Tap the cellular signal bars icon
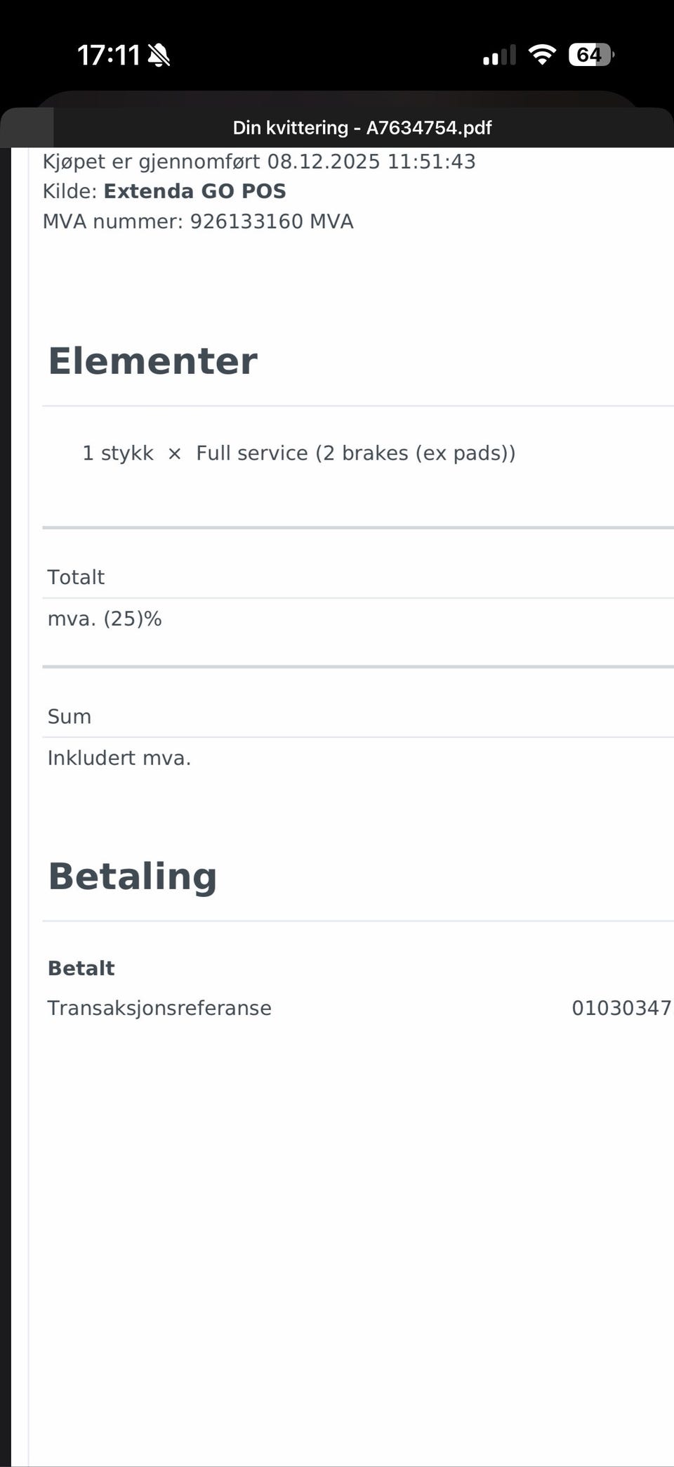 [499, 55]
